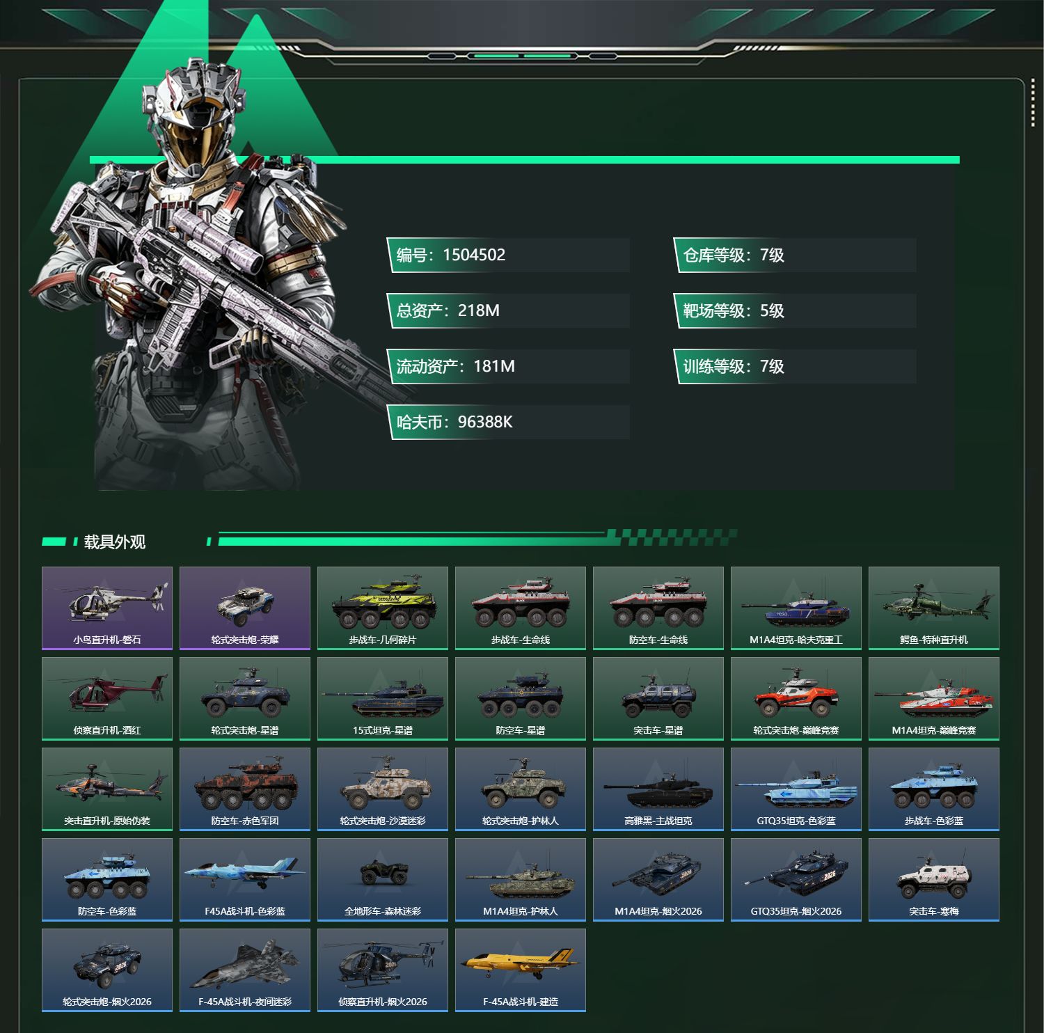
Task: Select the 侦察直升机-烟火2026 helicopter card
Action: tap(383, 970)
